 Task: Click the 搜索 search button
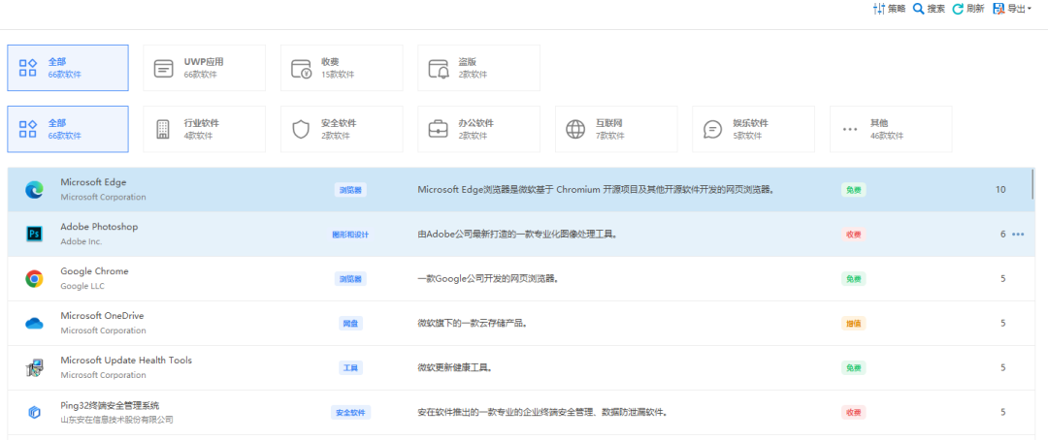(x=929, y=9)
